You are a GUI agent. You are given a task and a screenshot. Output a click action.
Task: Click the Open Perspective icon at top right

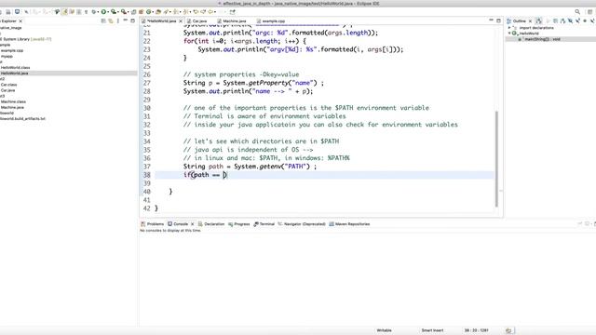[589, 12]
